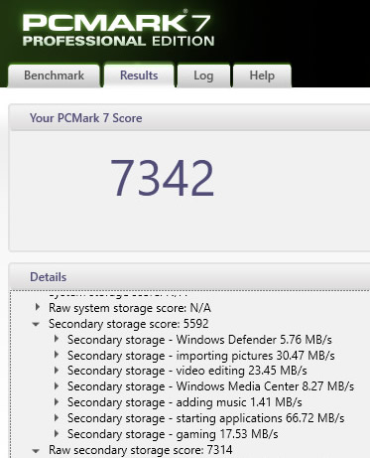Viewport: 370px width, 458px height.
Task: Open the Help tab
Action: point(262,76)
